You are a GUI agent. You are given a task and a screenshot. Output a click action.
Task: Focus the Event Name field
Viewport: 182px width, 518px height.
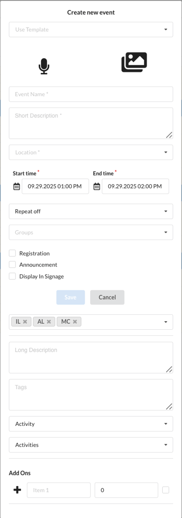pyautogui.click(x=91, y=94)
